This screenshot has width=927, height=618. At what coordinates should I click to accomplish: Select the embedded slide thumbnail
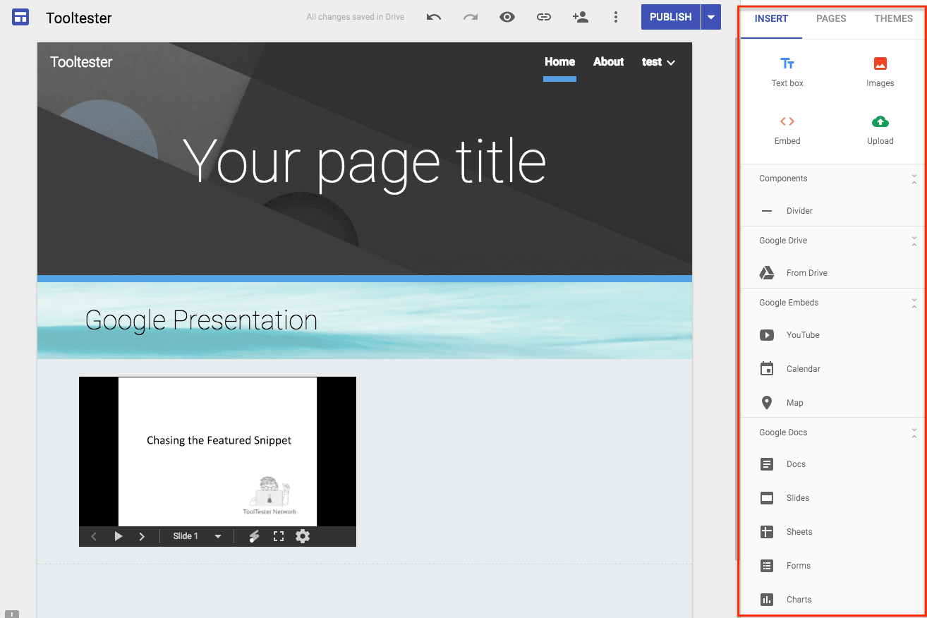point(217,452)
